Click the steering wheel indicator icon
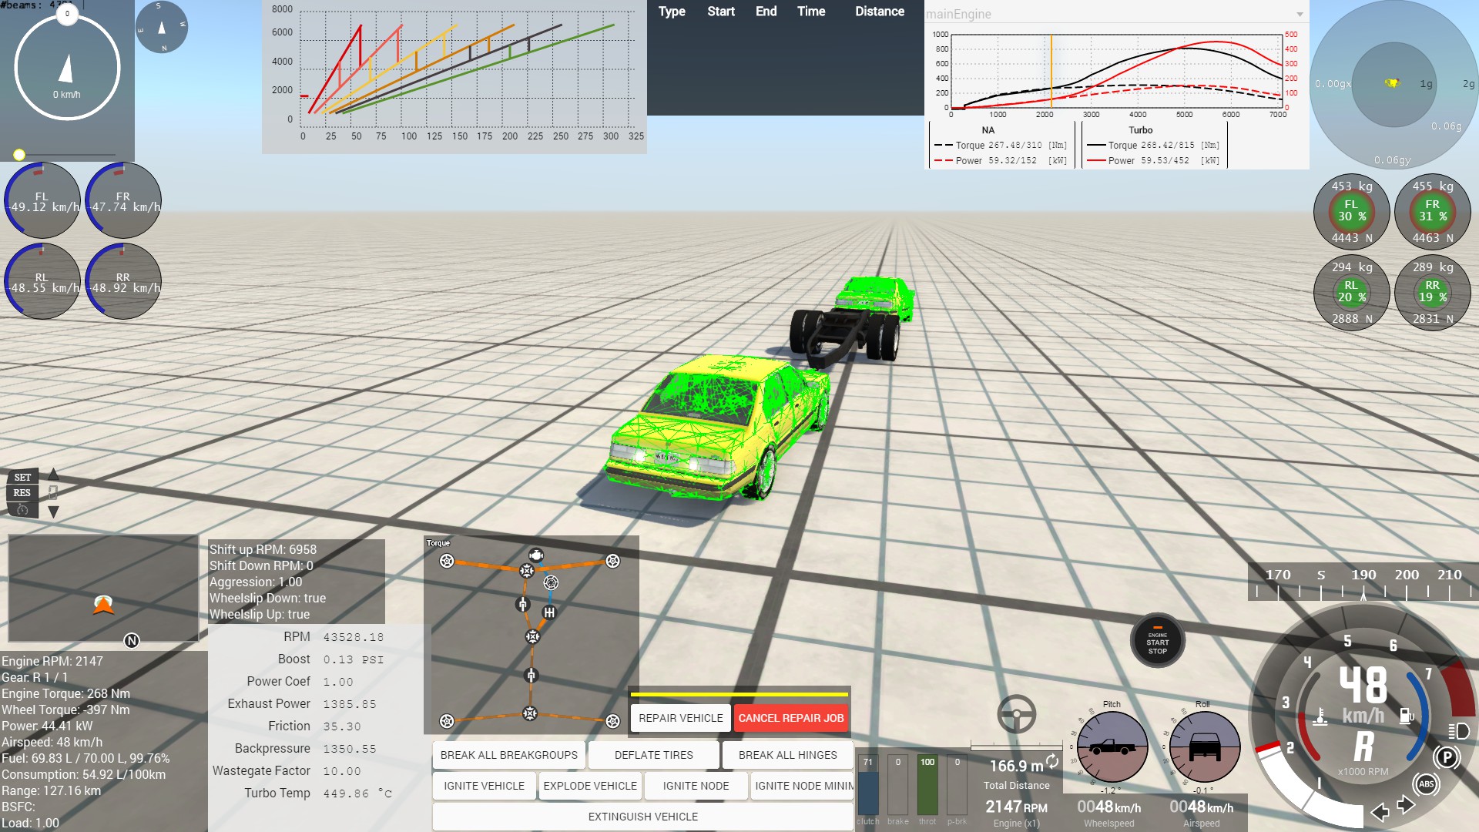 (x=1016, y=714)
